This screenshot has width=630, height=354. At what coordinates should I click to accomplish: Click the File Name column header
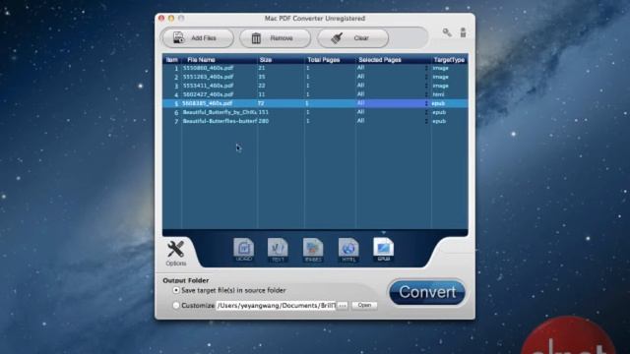tap(201, 60)
